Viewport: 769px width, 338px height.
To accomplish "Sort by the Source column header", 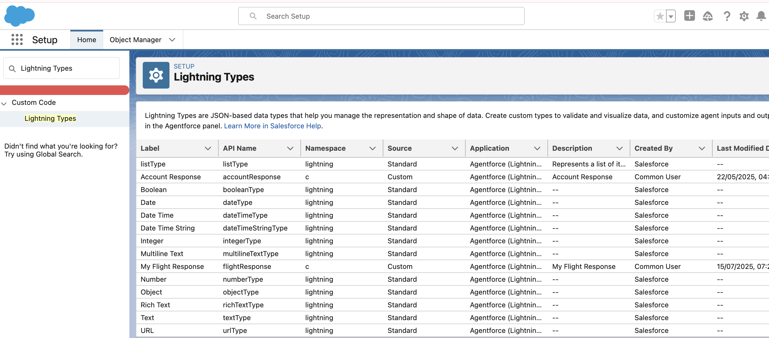I will [x=400, y=148].
